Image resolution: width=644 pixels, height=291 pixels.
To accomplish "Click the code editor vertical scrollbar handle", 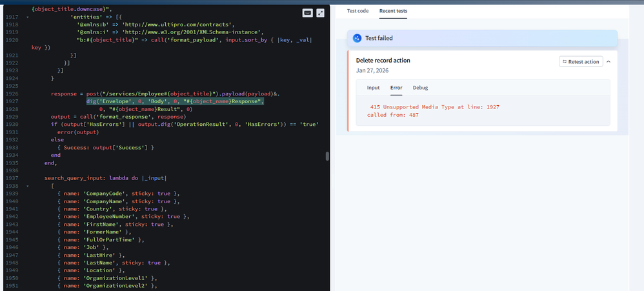I will (x=327, y=156).
